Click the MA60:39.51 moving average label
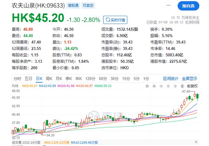 coord(103,86)
